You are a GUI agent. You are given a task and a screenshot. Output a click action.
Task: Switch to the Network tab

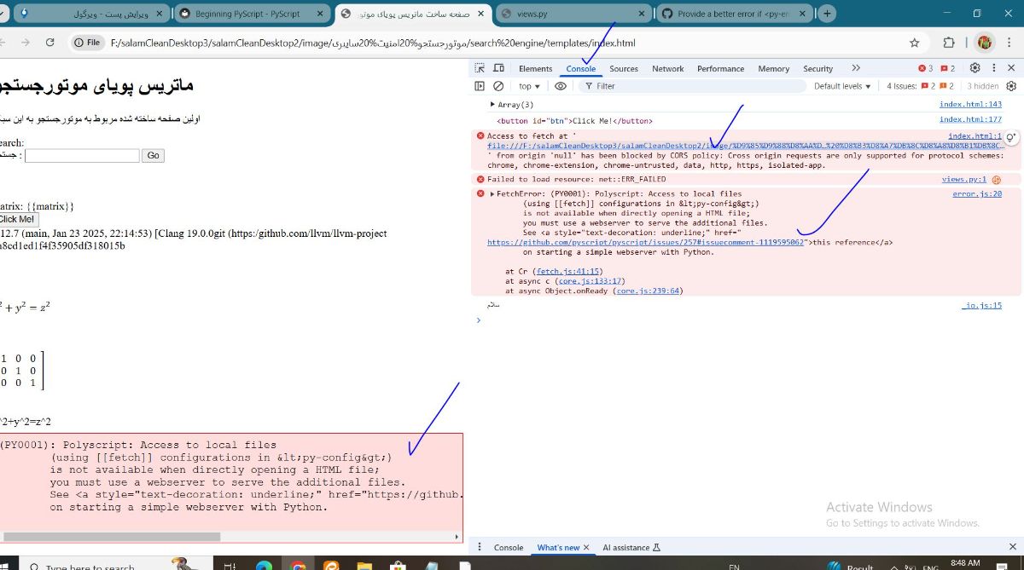[x=667, y=68]
